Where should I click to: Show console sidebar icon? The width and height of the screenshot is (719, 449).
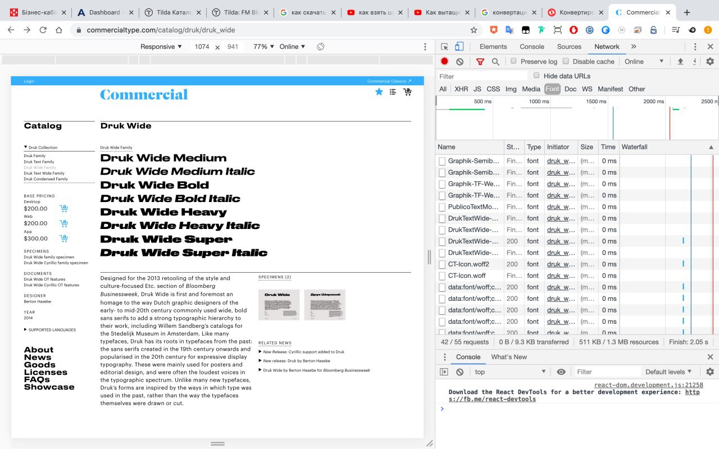(x=444, y=372)
